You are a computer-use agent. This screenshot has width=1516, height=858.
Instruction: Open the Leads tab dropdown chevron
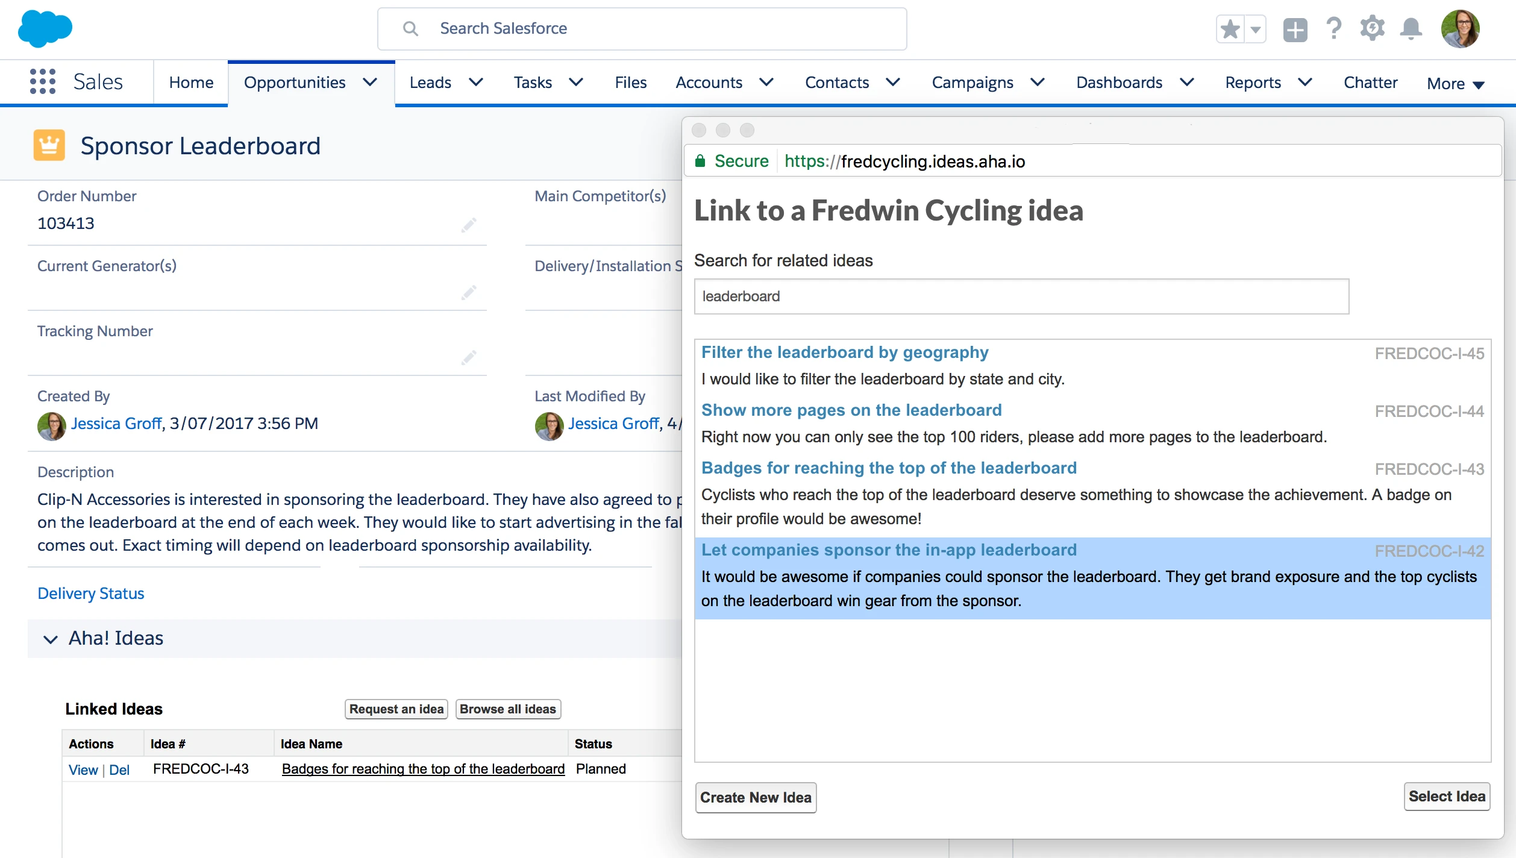(476, 82)
